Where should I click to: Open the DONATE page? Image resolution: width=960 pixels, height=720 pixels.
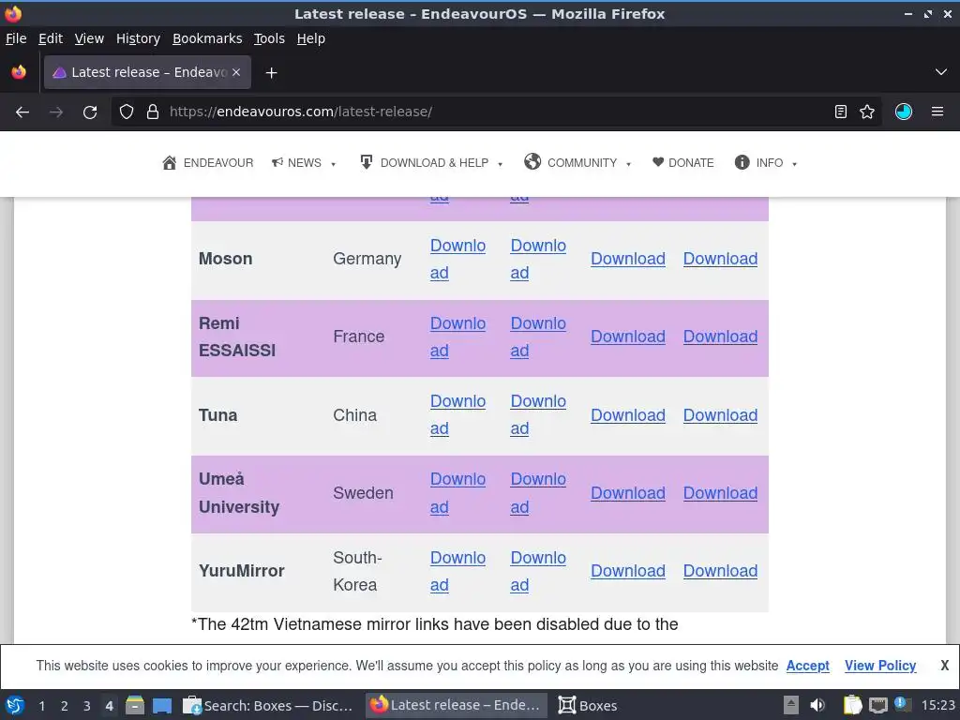coord(683,163)
